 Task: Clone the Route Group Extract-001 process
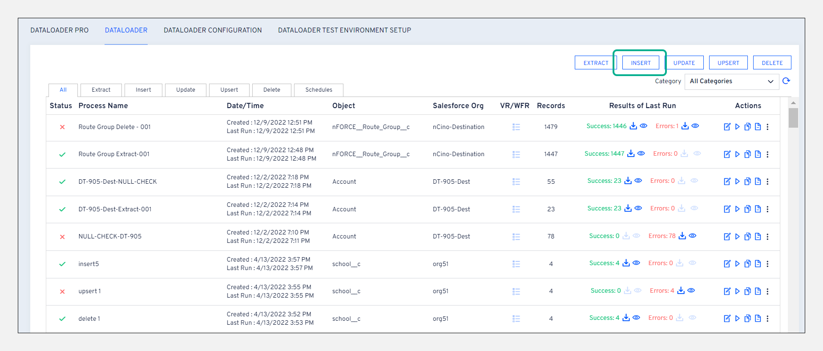(747, 154)
